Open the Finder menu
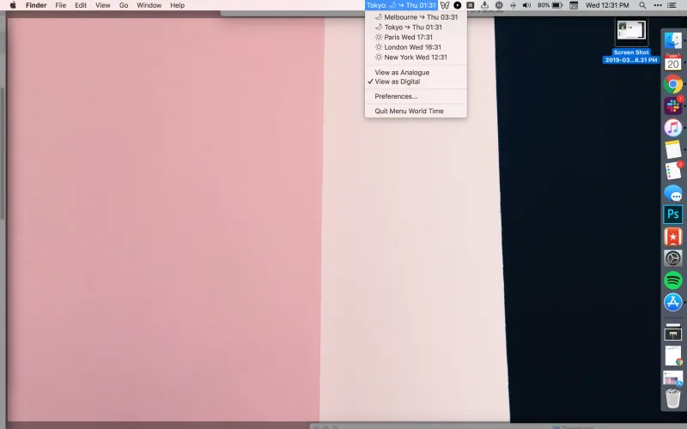The image size is (687, 429). [36, 5]
